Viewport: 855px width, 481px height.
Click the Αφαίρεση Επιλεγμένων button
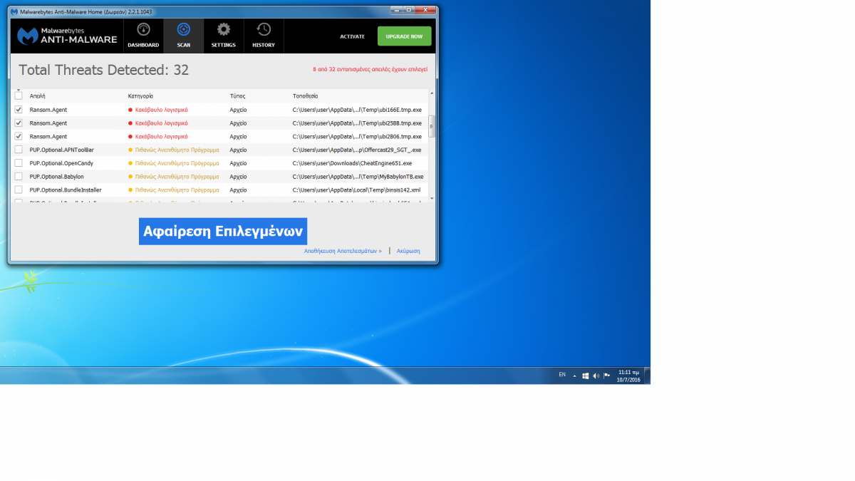[x=223, y=232]
